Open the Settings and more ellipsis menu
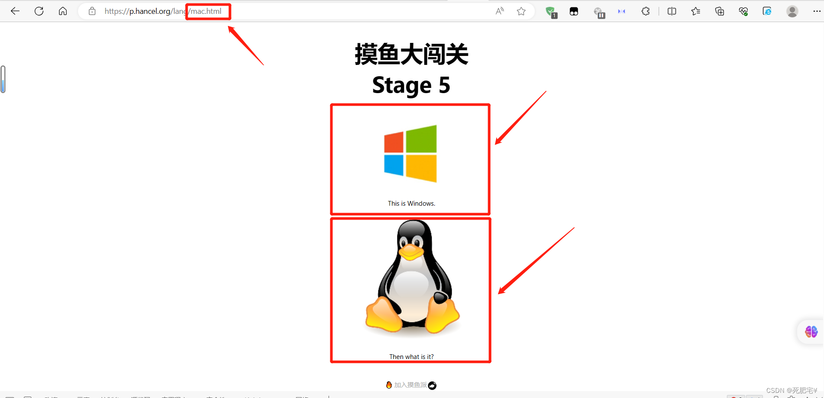The image size is (824, 398). click(x=817, y=11)
